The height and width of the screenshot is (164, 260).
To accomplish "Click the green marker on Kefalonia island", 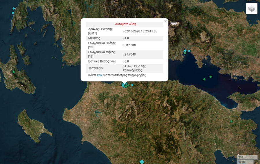I will [14, 72].
